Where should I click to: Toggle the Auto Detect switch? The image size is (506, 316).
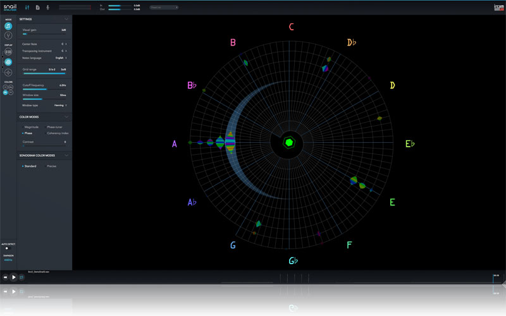(x=7, y=248)
